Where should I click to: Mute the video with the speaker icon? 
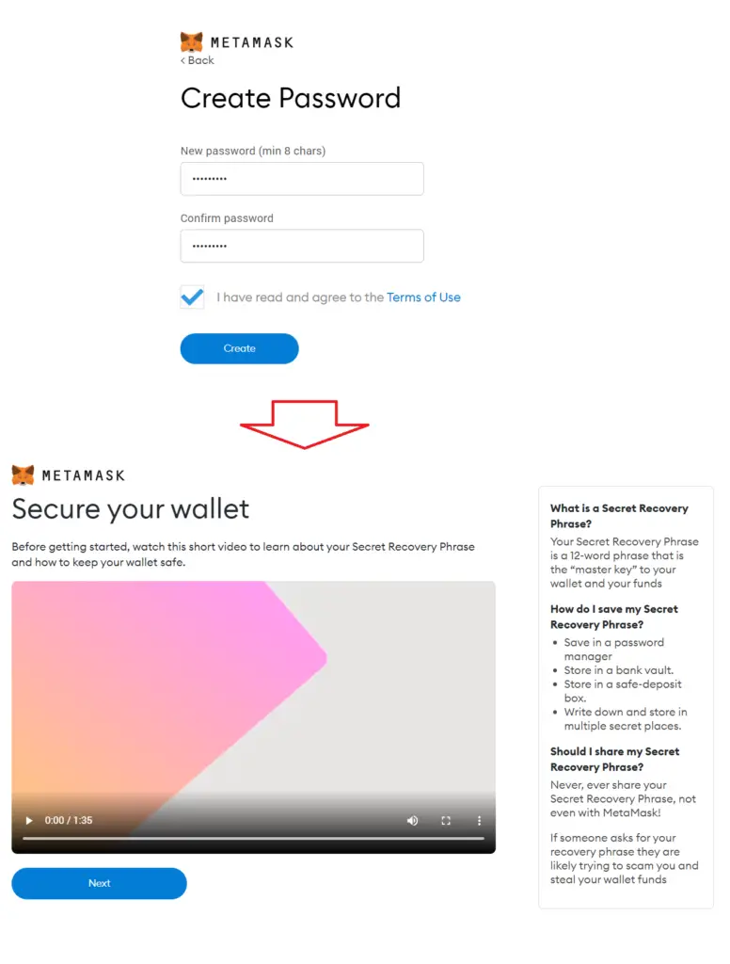[412, 820]
